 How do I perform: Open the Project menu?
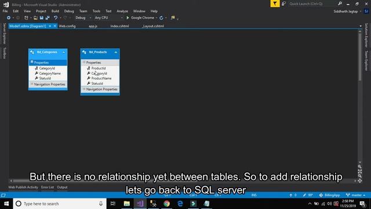[41, 11]
